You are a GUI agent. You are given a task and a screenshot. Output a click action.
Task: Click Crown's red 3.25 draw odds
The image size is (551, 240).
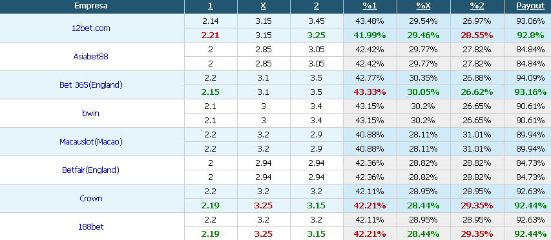coord(264,206)
